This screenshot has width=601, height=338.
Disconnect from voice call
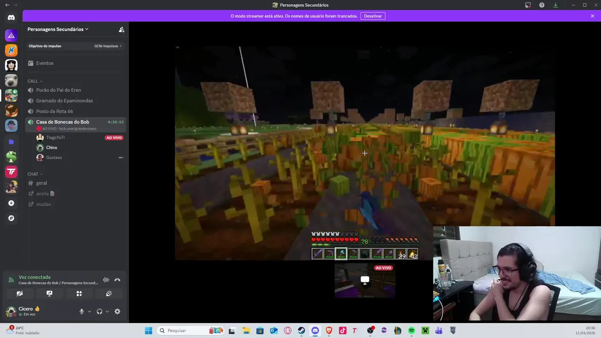click(x=117, y=280)
